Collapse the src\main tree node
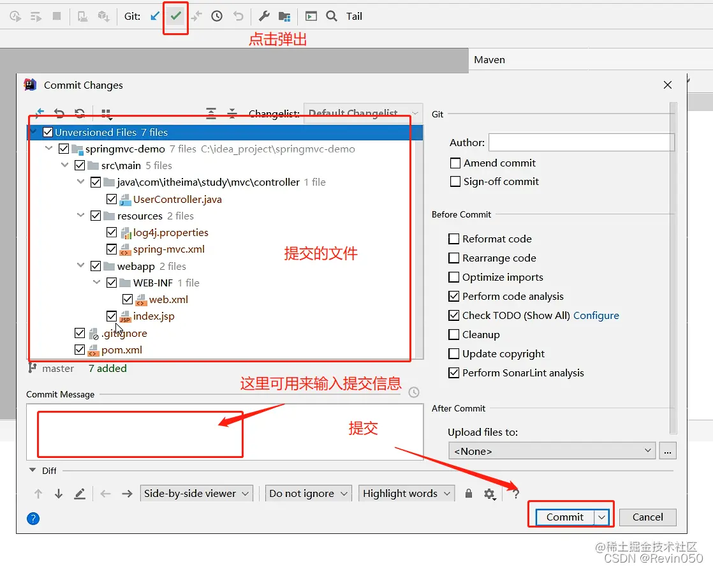This screenshot has width=713, height=569. [64, 165]
